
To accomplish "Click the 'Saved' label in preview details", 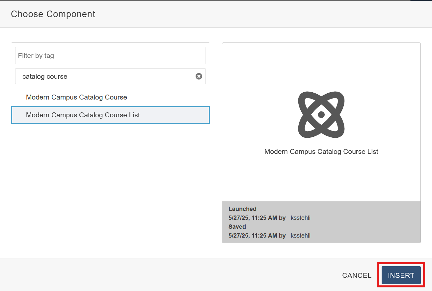I will [237, 227].
